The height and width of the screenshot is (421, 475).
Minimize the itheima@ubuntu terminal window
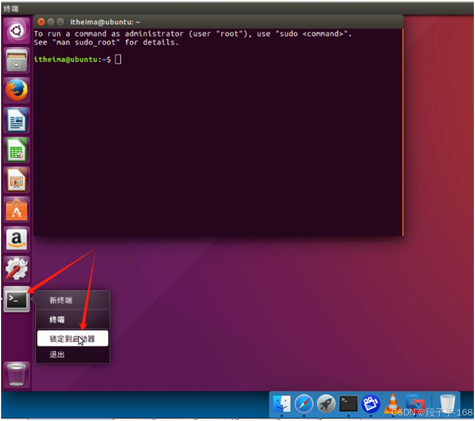51,22
